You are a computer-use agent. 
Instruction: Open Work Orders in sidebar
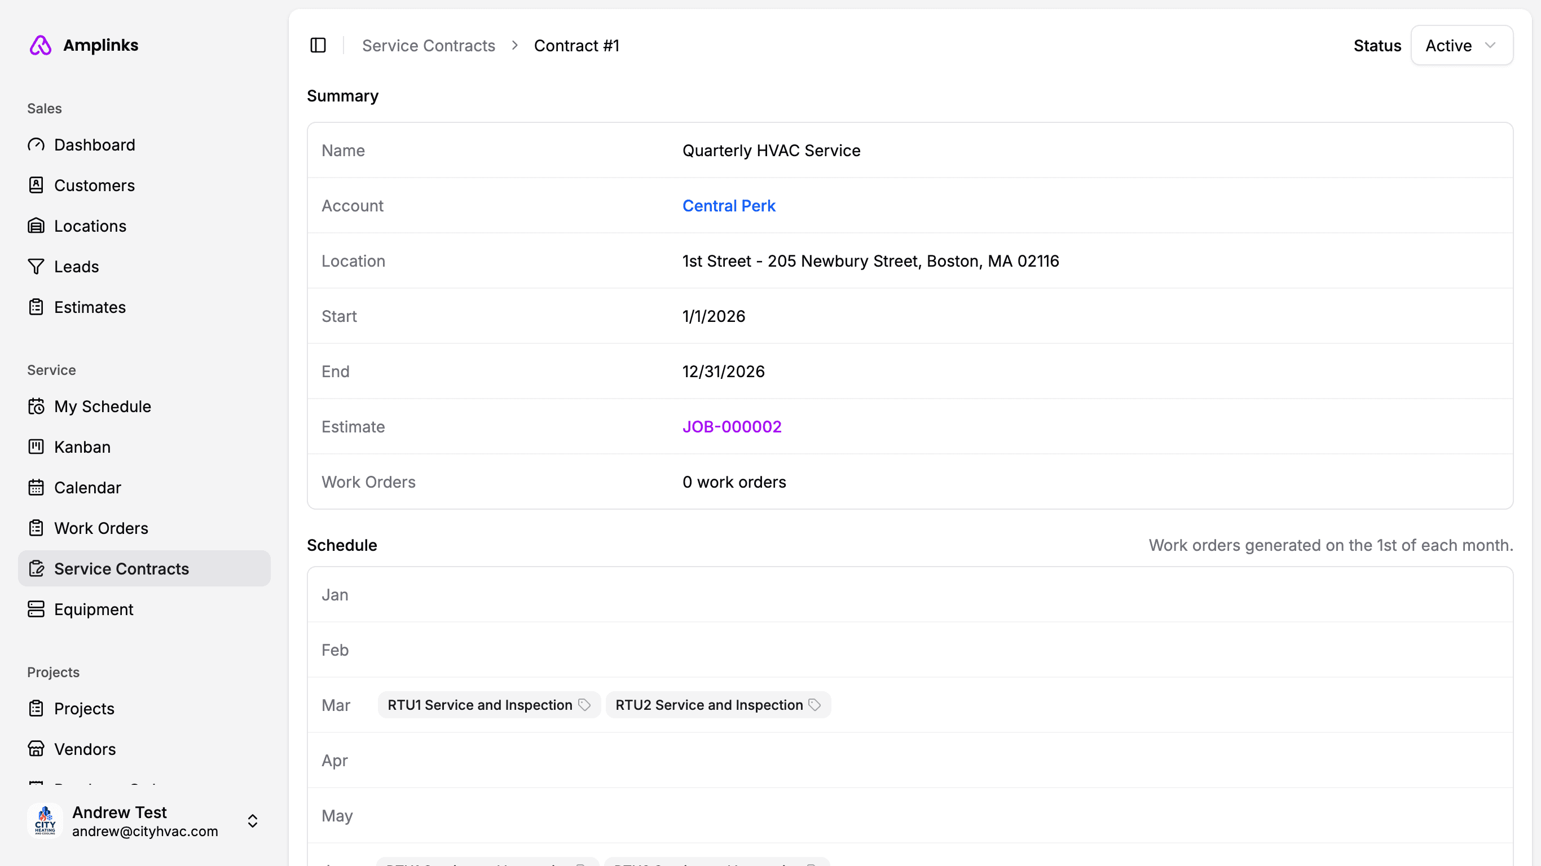point(100,528)
